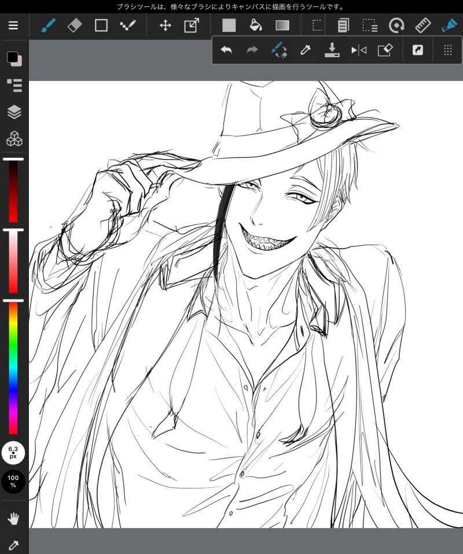Pick the eyedropper in shortcut bar
The width and height of the screenshot is (463, 554).
coord(305,50)
